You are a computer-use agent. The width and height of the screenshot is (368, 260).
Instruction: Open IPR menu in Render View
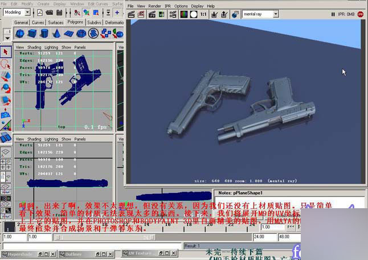(168, 6)
